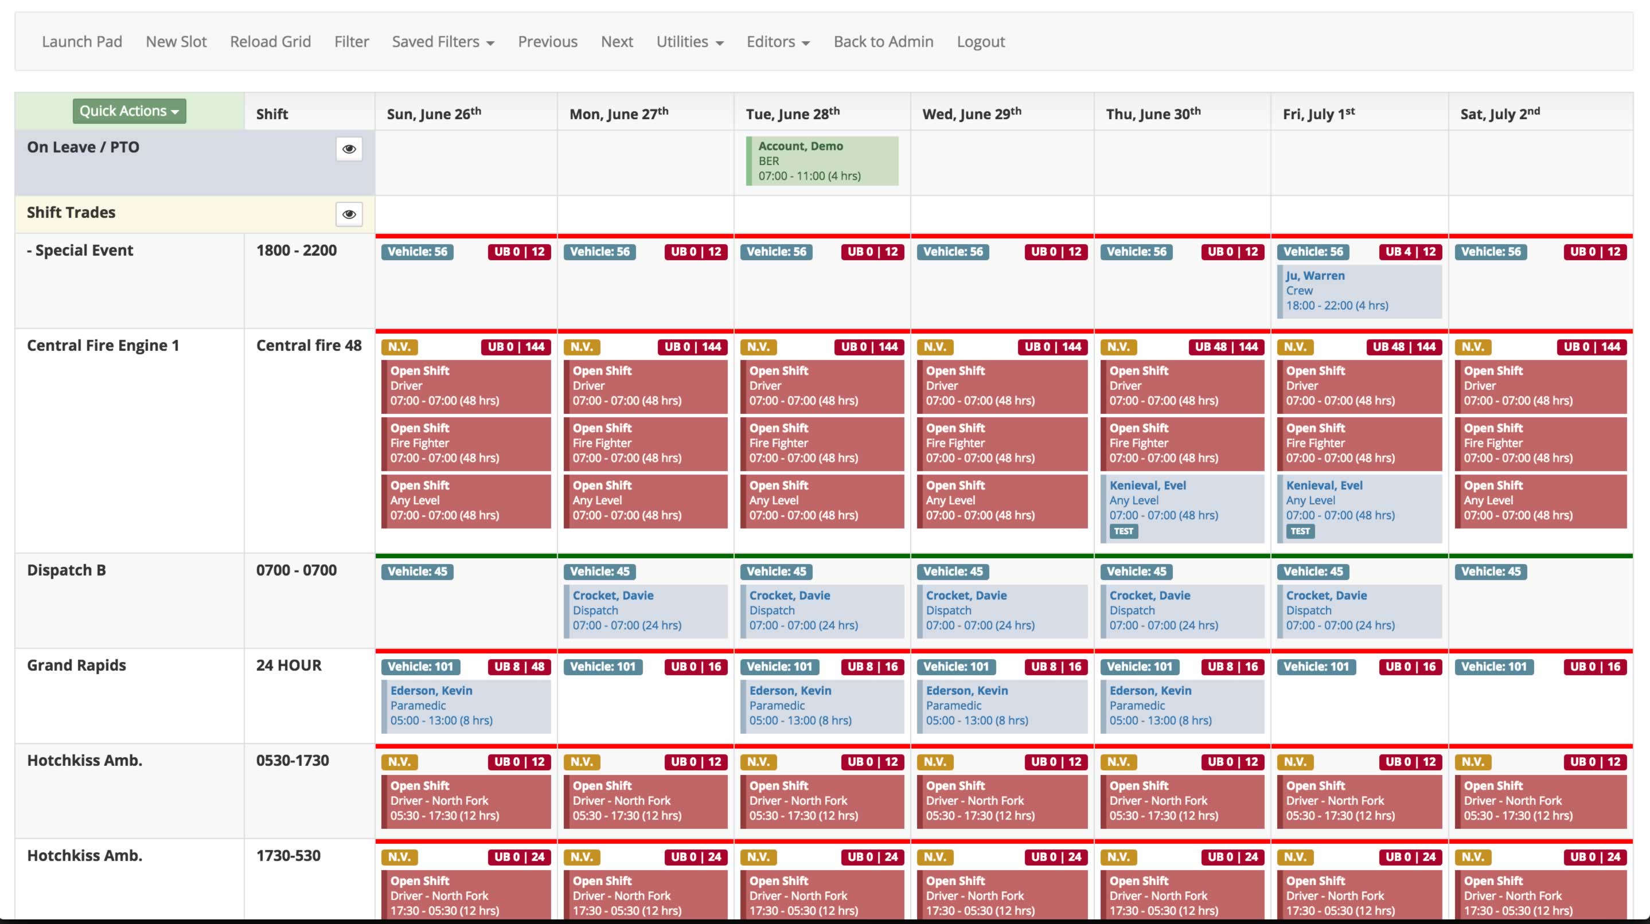The height and width of the screenshot is (924, 1650).
Task: Open Saturday Driver - North Fork 05:30 shift
Action: [x=1541, y=801]
